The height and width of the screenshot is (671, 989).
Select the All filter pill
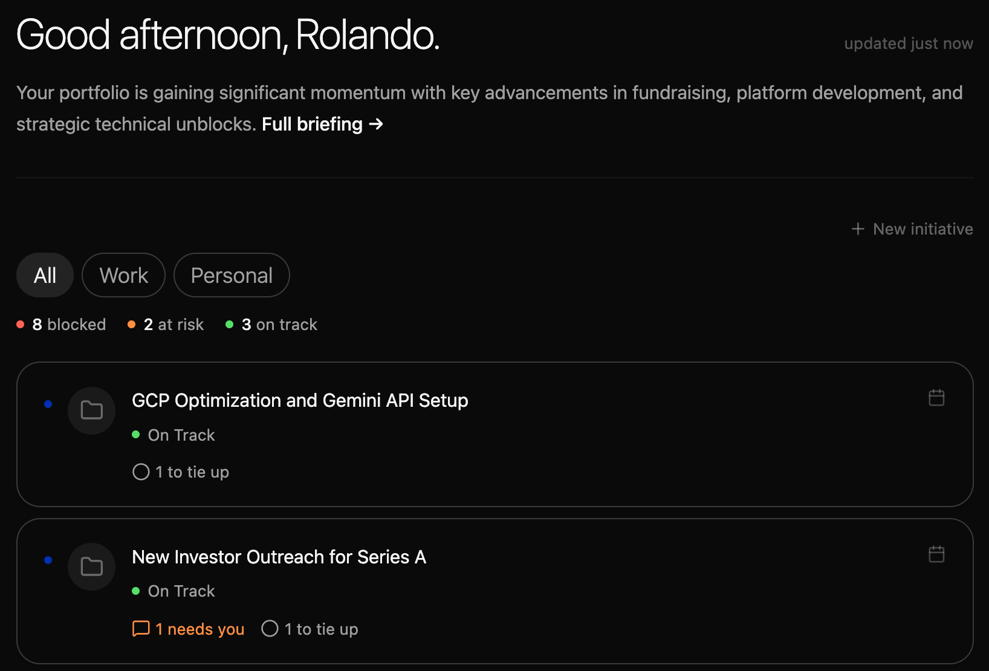(45, 275)
